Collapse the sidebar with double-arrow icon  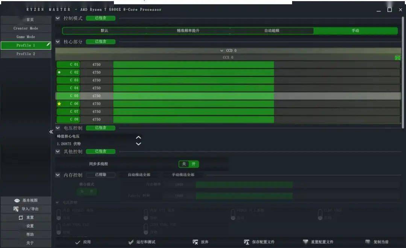click(x=51, y=132)
